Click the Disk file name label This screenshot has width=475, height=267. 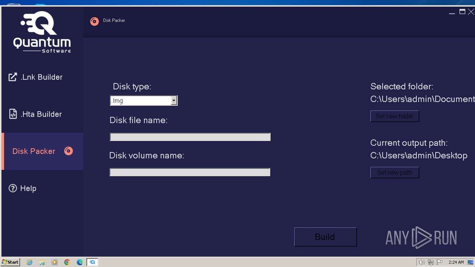click(138, 121)
